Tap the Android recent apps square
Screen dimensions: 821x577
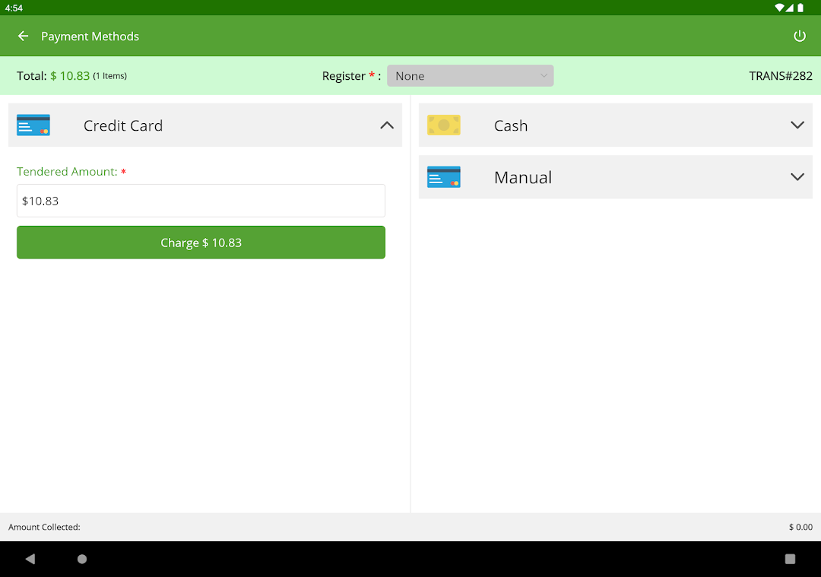pyautogui.click(x=790, y=559)
